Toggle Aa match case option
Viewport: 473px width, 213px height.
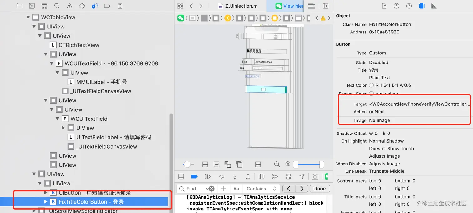[236, 189]
